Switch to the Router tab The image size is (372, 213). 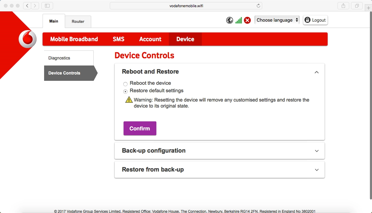[78, 21]
